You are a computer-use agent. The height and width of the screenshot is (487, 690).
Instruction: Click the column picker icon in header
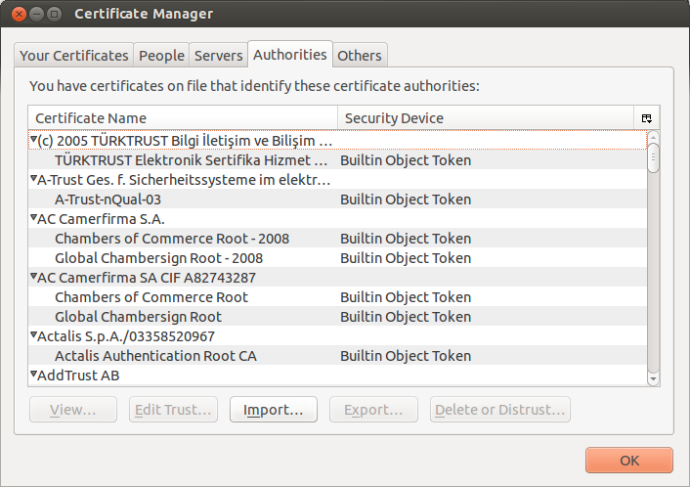click(x=646, y=118)
